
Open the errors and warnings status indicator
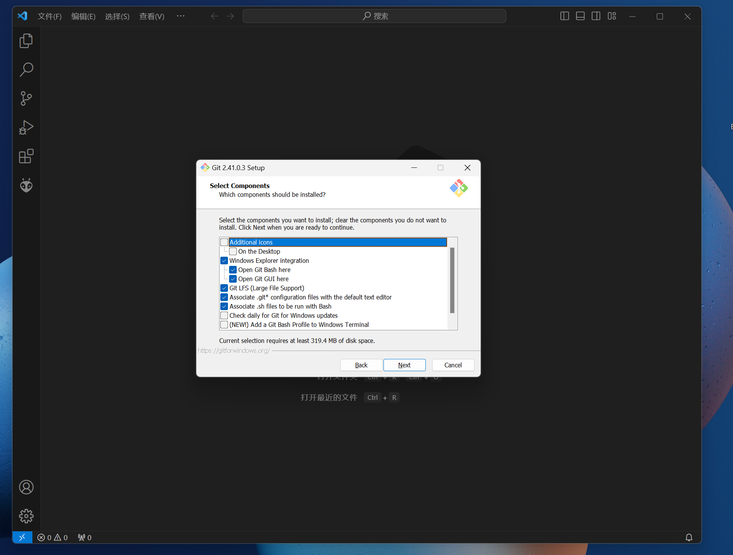[x=53, y=537]
